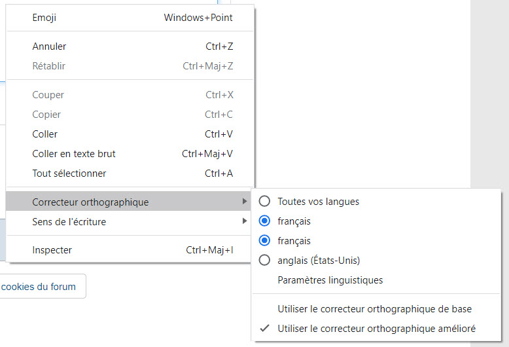509x347 pixels.
Task: Click the Rétablir menu entry
Action: click(x=49, y=66)
